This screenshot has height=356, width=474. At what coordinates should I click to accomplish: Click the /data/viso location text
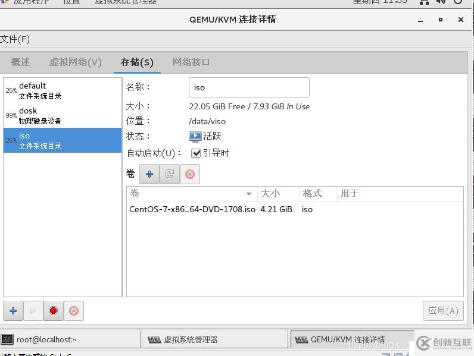tap(207, 121)
